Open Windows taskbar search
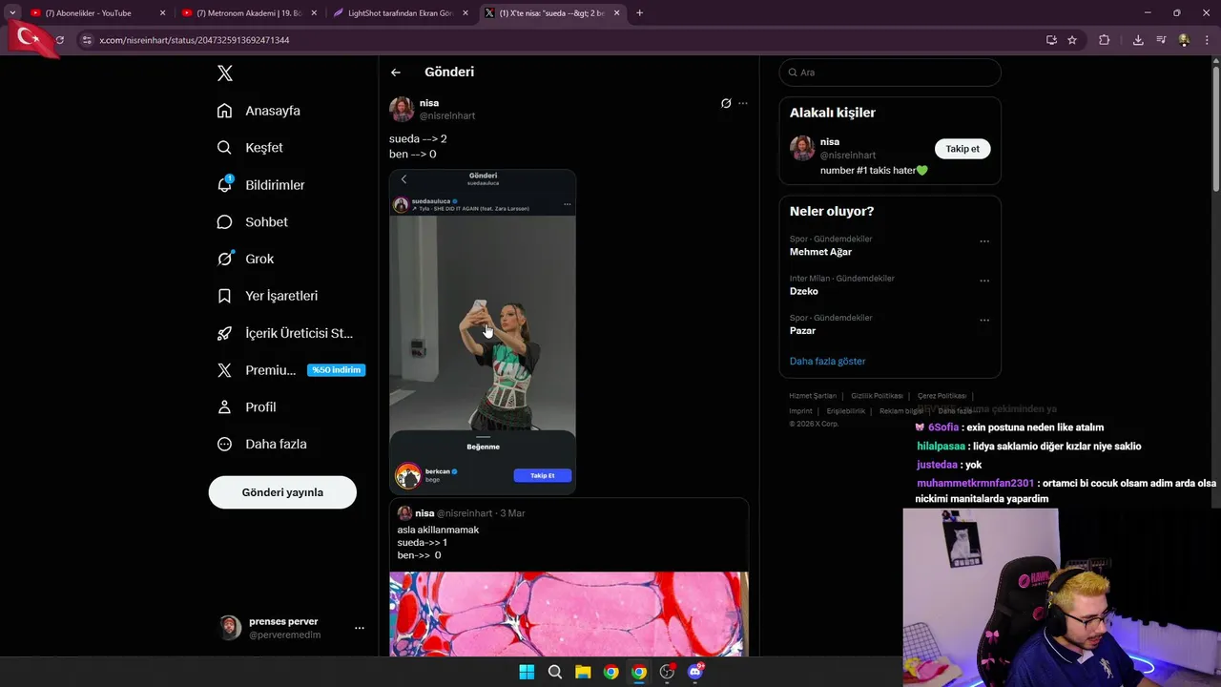1221x687 pixels. [x=554, y=672]
